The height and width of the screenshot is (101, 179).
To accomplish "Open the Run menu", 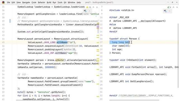I will coord(54,2).
